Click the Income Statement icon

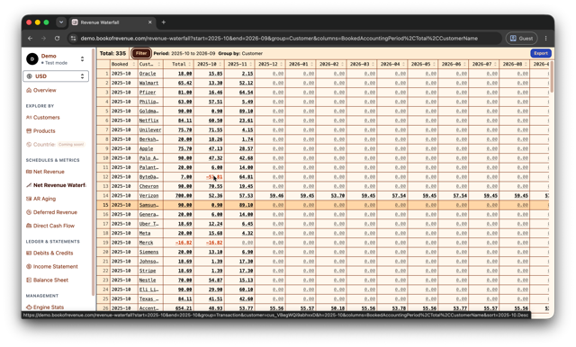click(x=29, y=267)
